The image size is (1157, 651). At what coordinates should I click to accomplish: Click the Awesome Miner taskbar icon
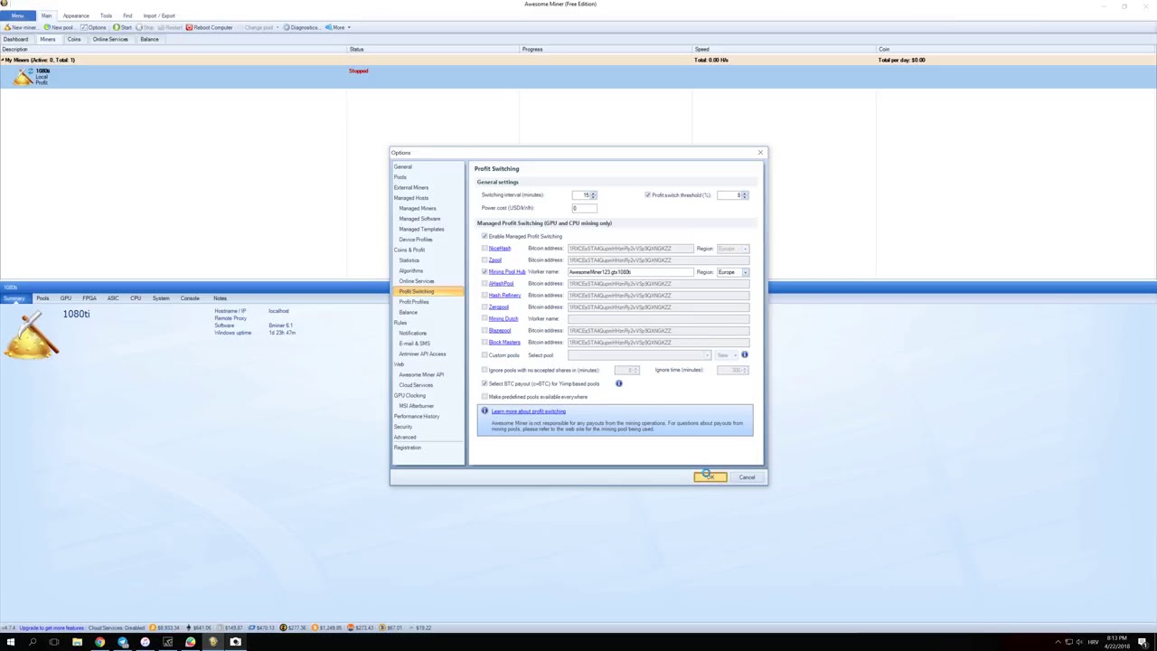tap(212, 643)
